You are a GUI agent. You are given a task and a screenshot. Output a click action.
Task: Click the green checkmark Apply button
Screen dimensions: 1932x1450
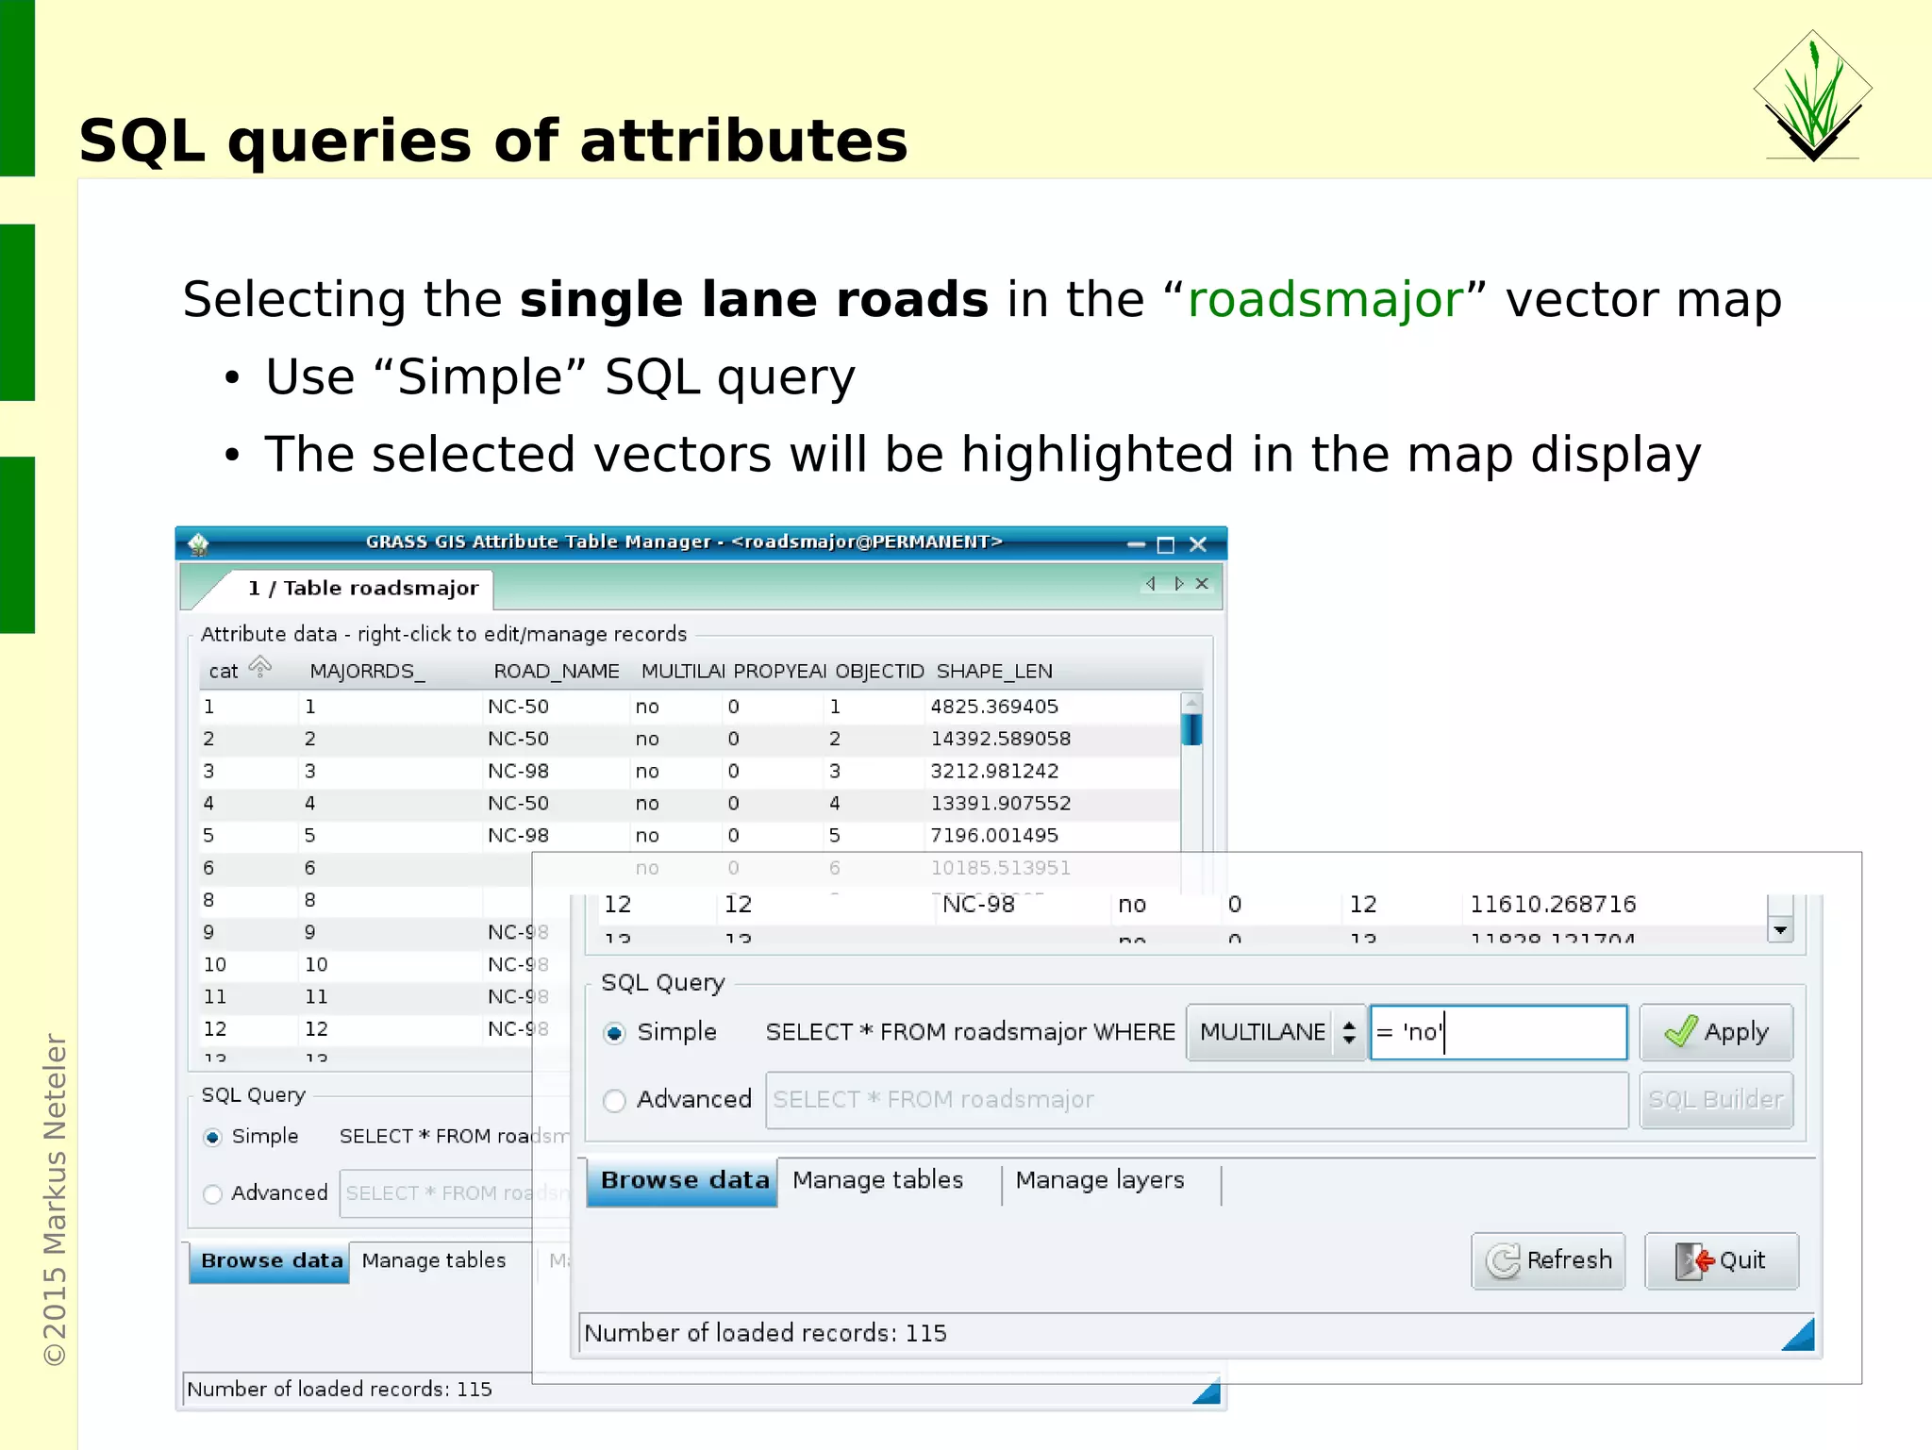pyautogui.click(x=1716, y=1032)
